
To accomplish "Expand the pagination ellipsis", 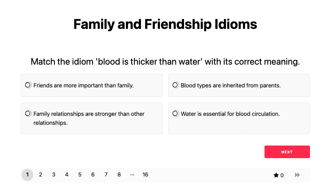I will (132, 175).
